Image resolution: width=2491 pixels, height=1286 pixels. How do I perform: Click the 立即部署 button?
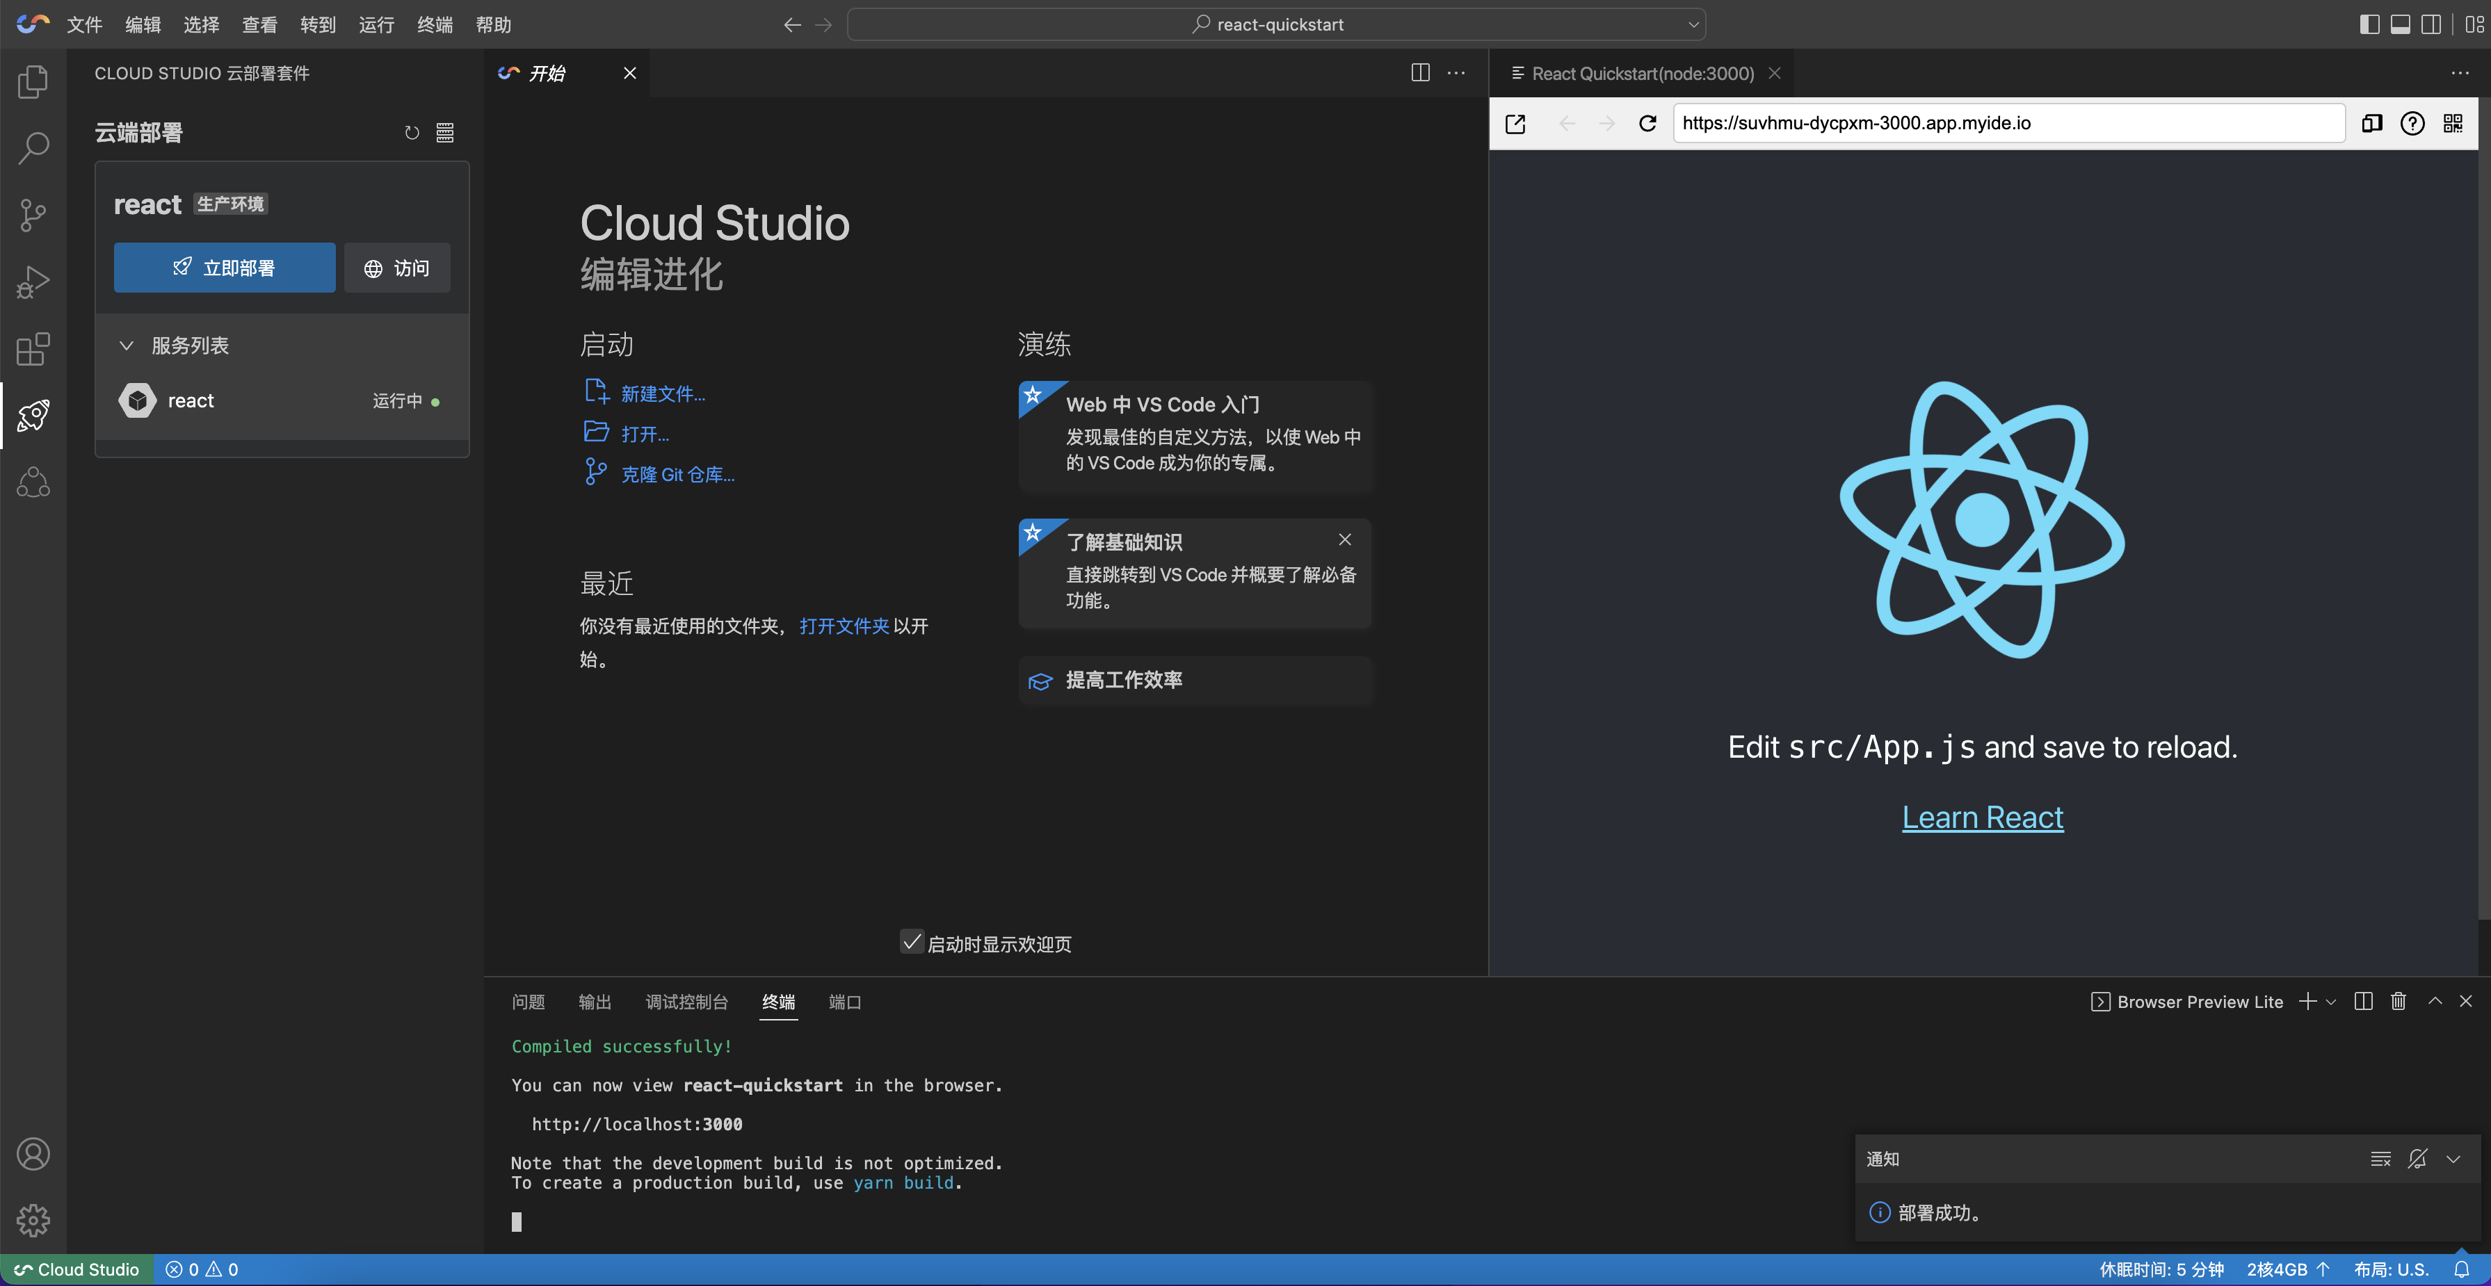coord(225,268)
